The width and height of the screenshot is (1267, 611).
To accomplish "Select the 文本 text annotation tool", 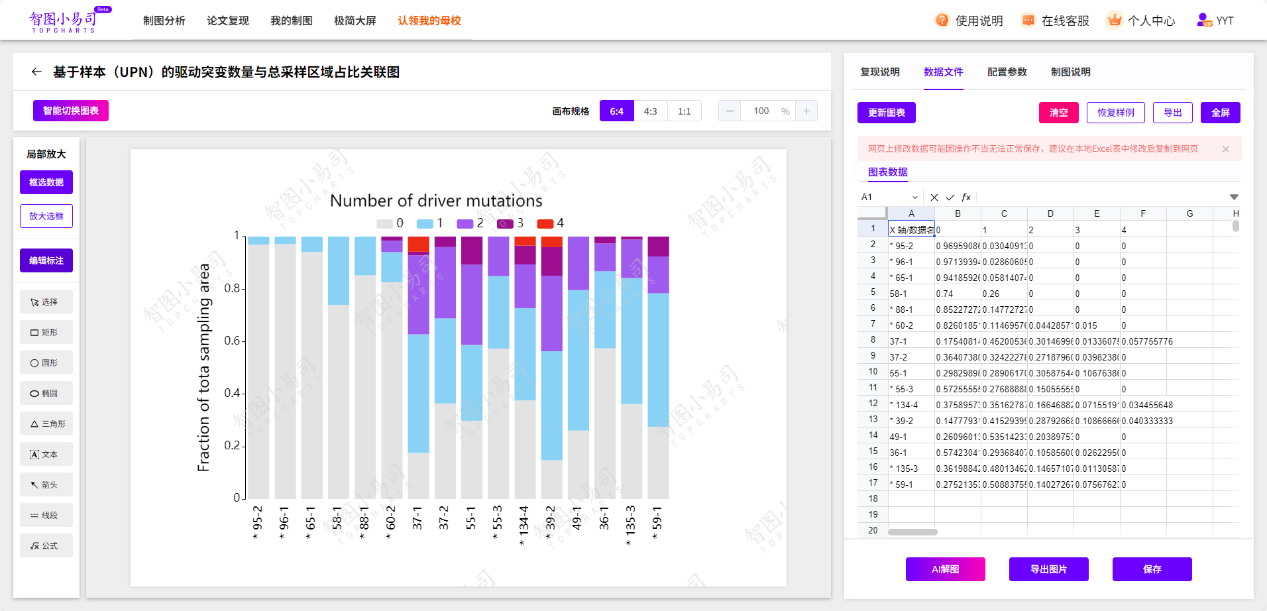I will [x=46, y=454].
